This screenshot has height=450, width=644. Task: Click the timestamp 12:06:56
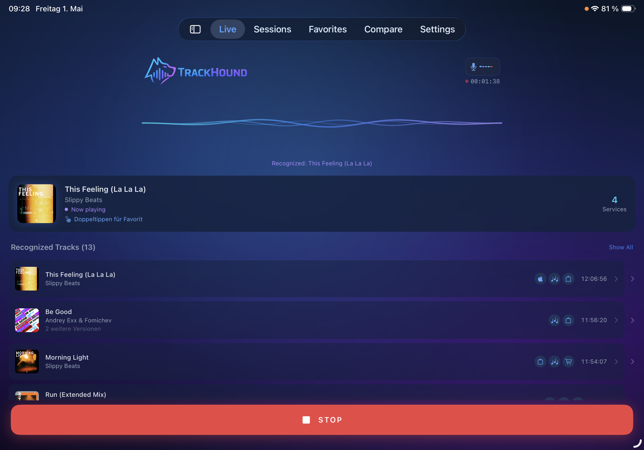click(x=594, y=279)
